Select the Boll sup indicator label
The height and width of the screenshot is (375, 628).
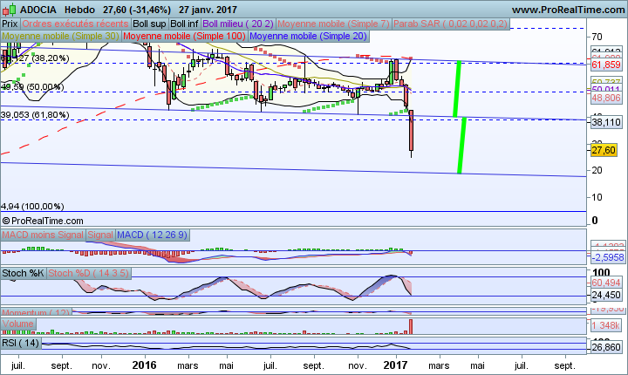(x=149, y=24)
